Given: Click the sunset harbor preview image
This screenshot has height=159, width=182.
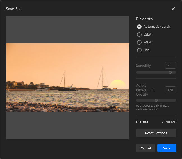Looking at the screenshot, I should pos(67,77).
